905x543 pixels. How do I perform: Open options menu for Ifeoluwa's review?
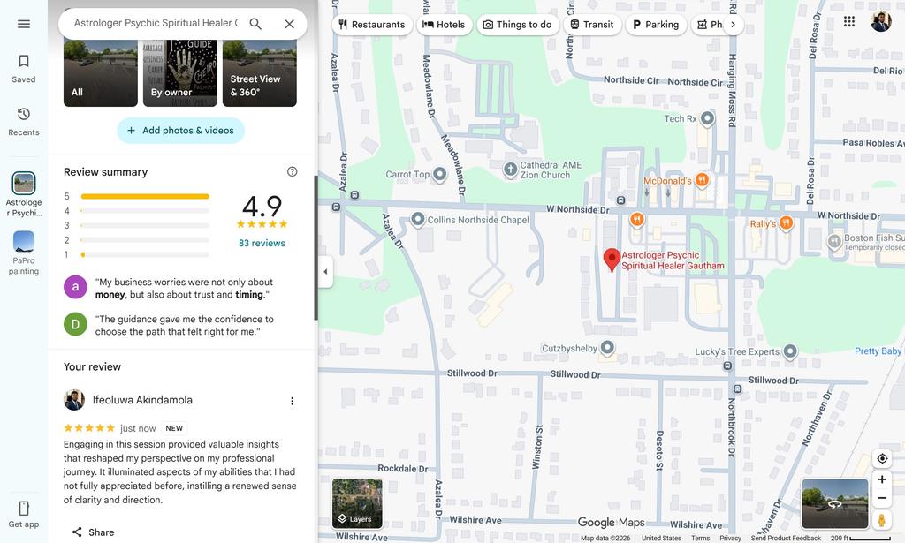pyautogui.click(x=292, y=401)
